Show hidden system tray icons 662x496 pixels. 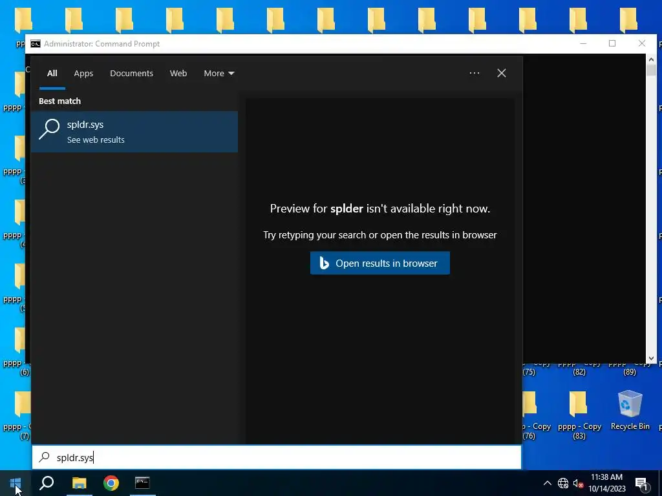click(x=547, y=483)
